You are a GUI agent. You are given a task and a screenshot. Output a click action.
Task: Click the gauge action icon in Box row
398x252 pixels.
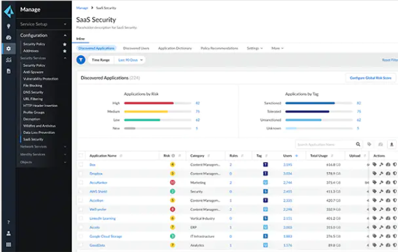[388, 165]
